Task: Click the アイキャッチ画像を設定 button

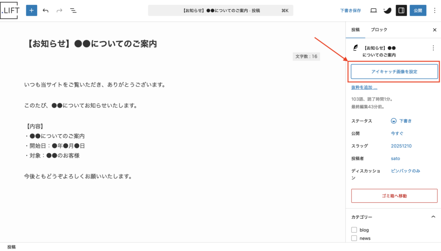Action: [394, 71]
